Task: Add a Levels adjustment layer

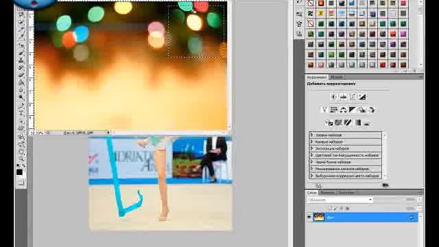Action: (x=343, y=97)
